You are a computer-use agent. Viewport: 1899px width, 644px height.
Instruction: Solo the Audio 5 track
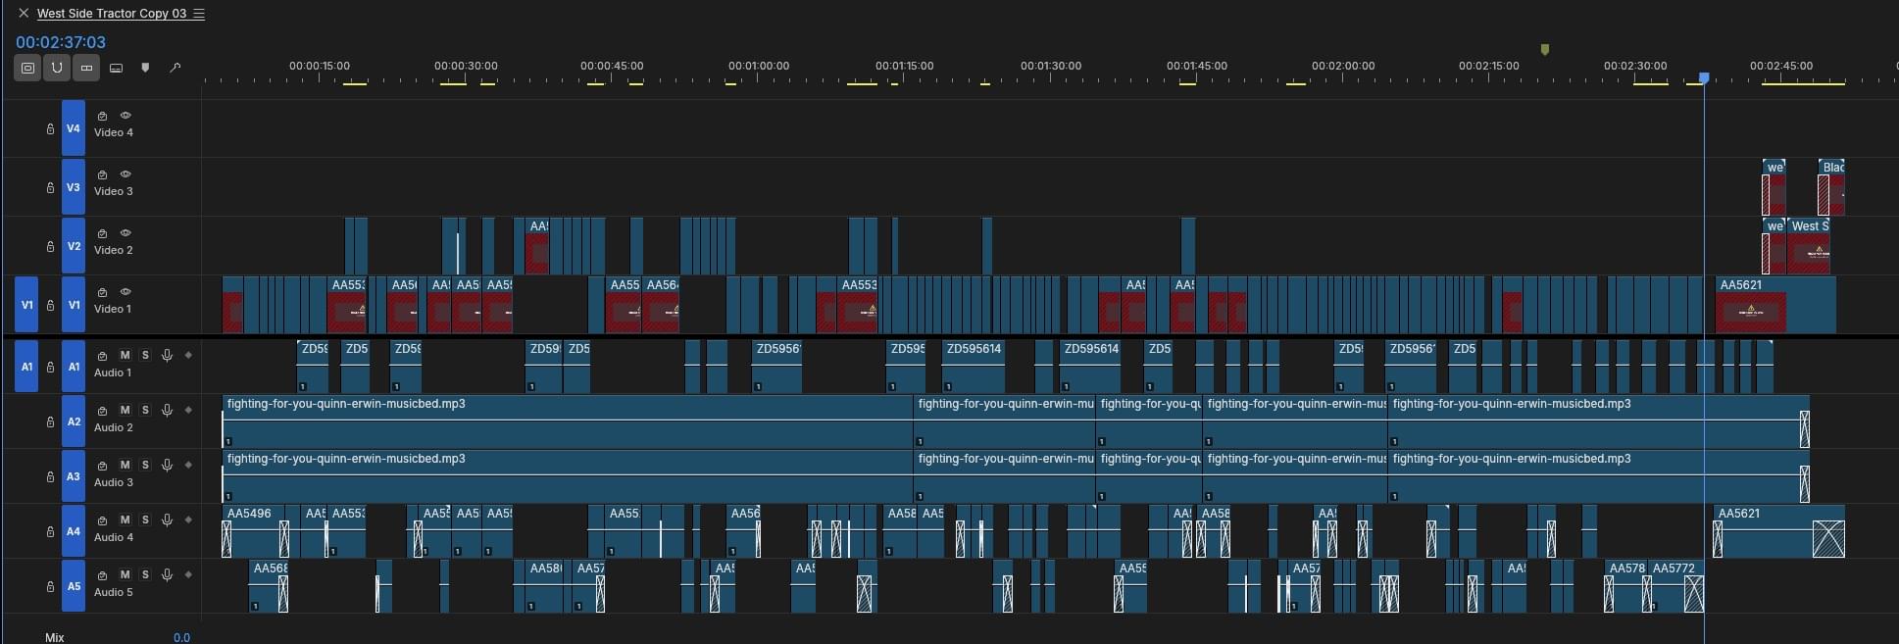pyautogui.click(x=145, y=574)
